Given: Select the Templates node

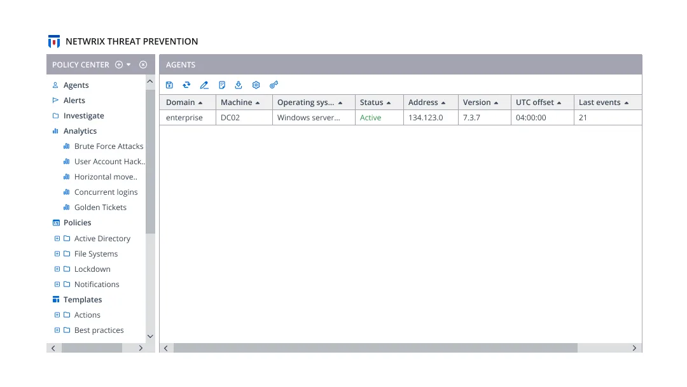Looking at the screenshot, I should pyautogui.click(x=82, y=299).
